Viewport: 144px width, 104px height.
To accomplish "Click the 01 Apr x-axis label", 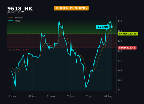I will point(32,96).
